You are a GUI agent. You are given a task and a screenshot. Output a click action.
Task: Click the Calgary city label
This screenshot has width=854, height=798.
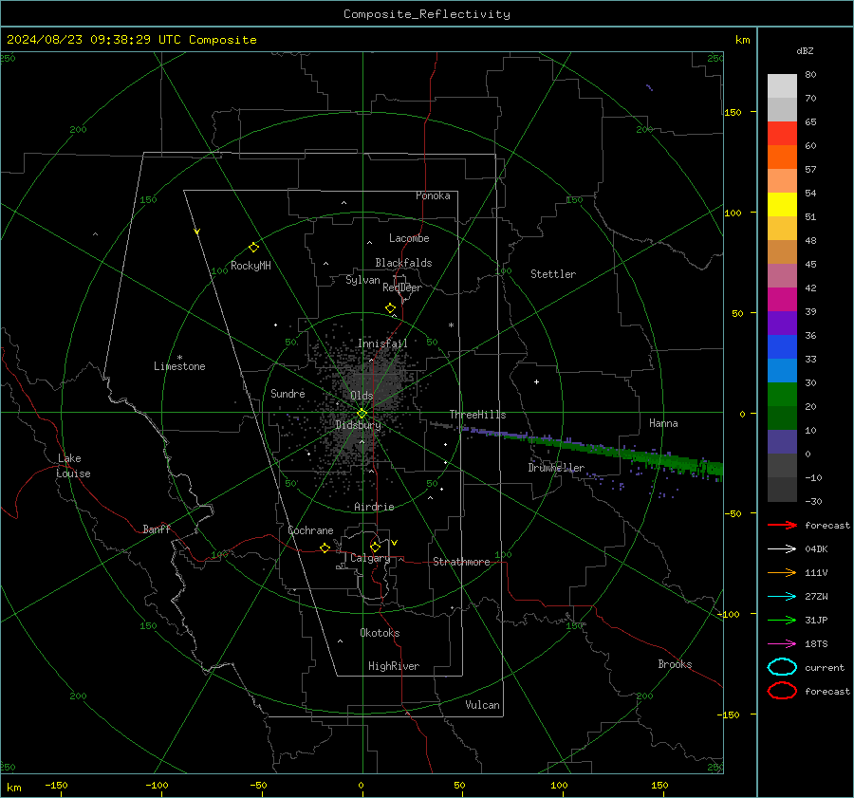[370, 558]
